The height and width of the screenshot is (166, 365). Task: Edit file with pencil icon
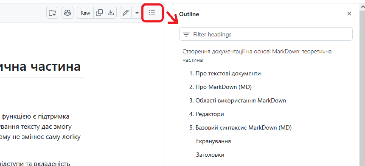tap(126, 13)
